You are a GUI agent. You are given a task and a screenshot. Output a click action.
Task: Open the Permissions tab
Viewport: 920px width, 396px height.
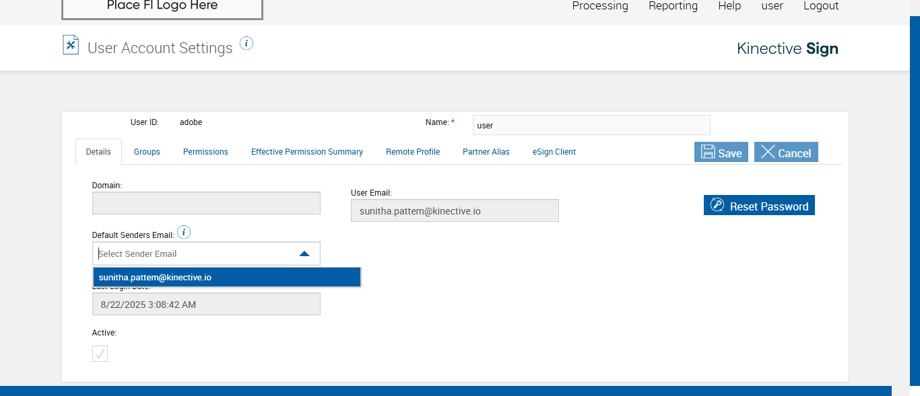click(205, 152)
